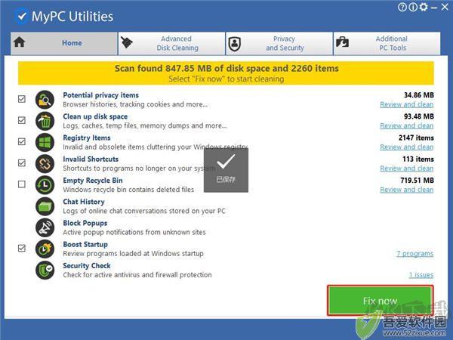The image size is (453, 340).
Task: Click the toolbox icon for Additional PC Tools
Action: pyautogui.click(x=342, y=42)
